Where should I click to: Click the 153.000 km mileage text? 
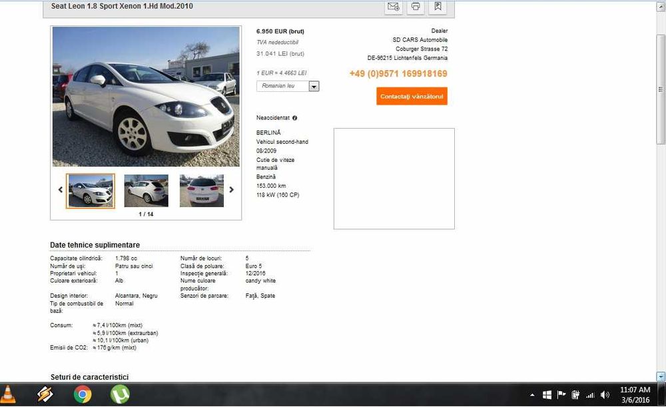(x=271, y=186)
